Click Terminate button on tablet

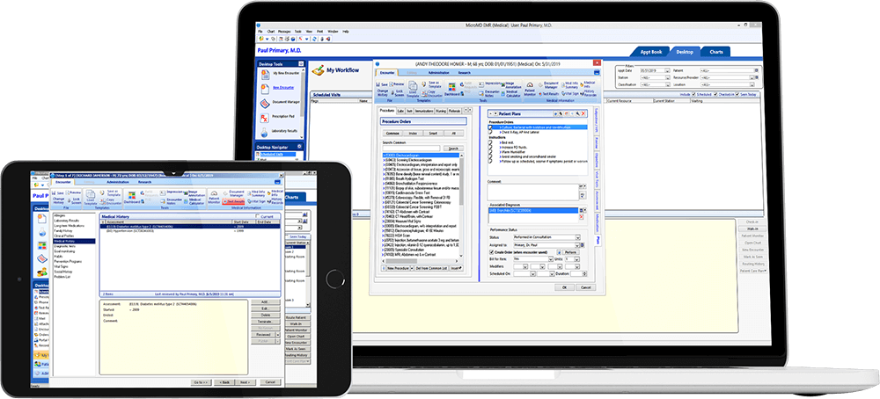[x=266, y=321]
